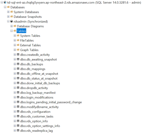
Task: Expand the dbo.rds_readreplica_lag table node
Action: pos(15,131)
